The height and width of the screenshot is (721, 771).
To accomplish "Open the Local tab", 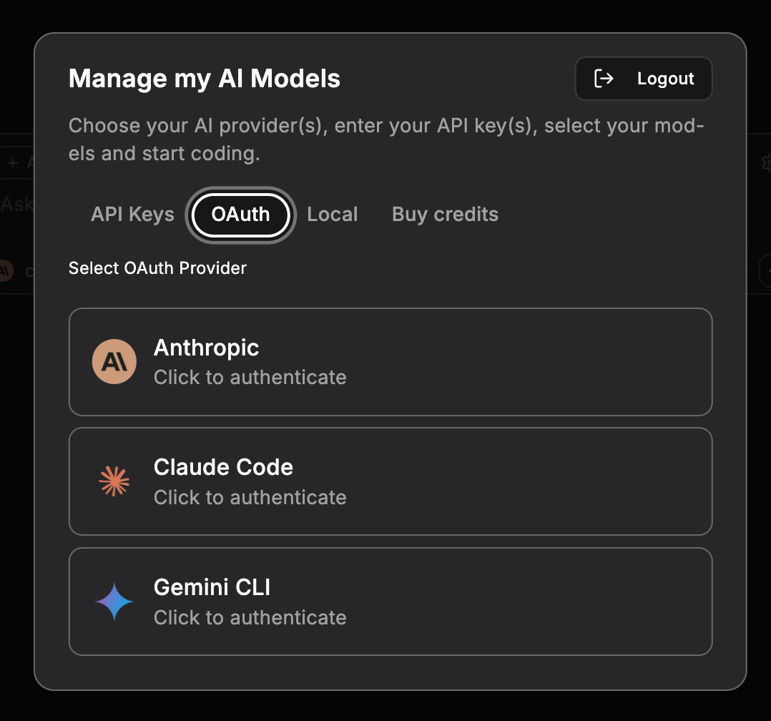I will pyautogui.click(x=332, y=214).
